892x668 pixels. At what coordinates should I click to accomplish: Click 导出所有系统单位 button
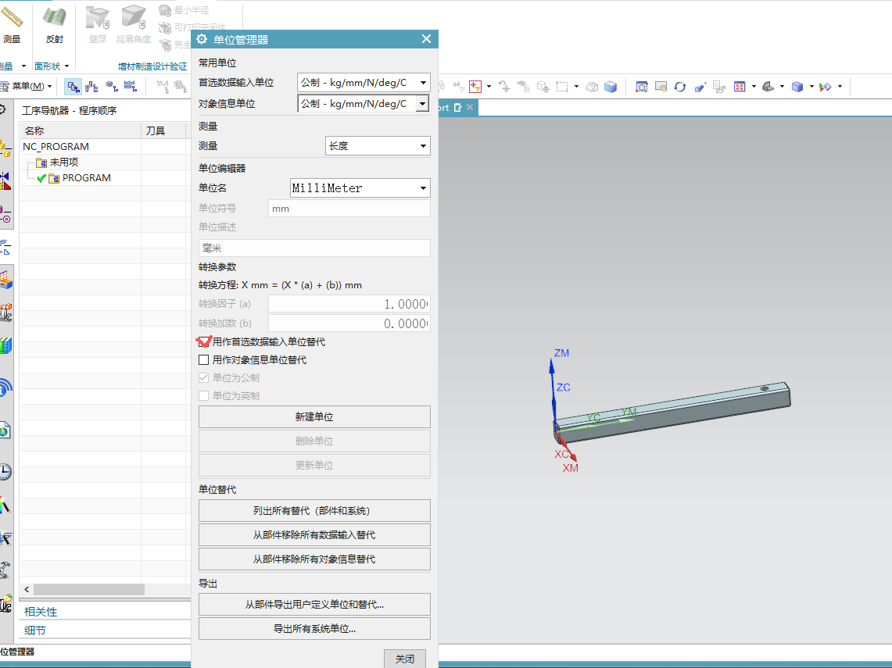click(314, 629)
